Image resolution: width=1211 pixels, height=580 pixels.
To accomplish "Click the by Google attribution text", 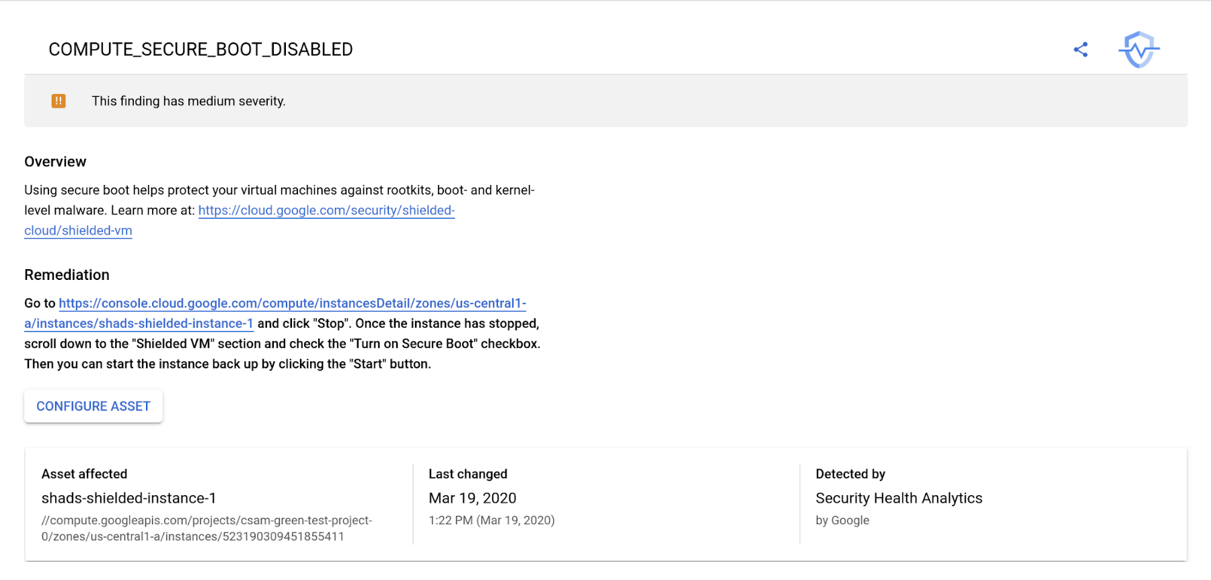I will tap(842, 520).
